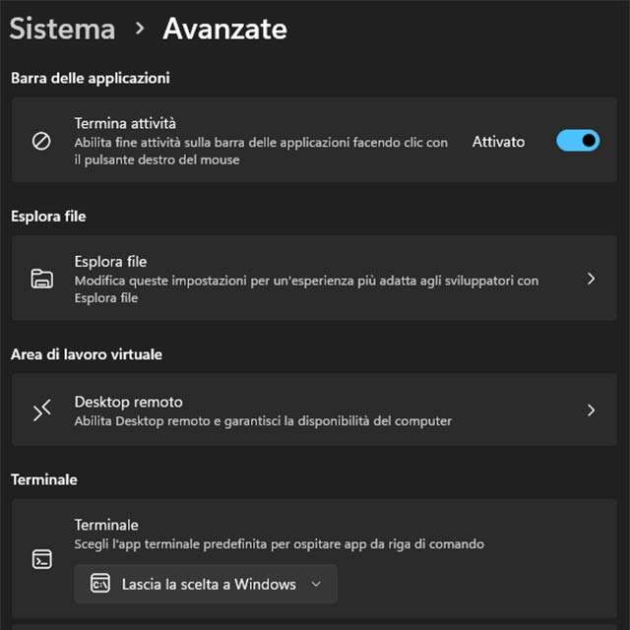This screenshot has height=630, width=630.
Task: Click the Attivato label beside the switch
Action: (498, 142)
